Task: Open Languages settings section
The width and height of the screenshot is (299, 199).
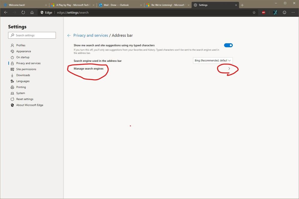Action: tap(23, 81)
